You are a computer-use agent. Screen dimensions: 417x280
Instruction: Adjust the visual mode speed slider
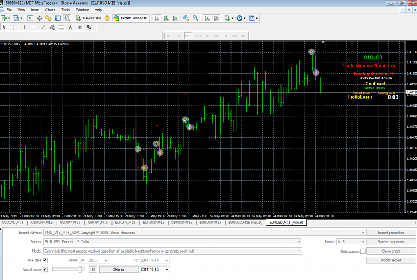pos(80,269)
